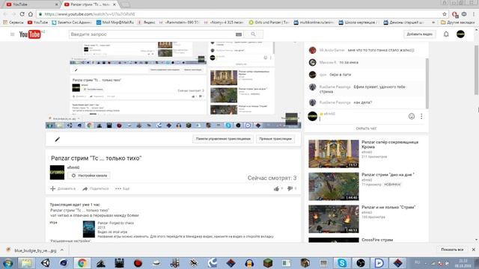Viewport: 479px width, 269px height.
Task: Open the Windows Start button
Action: [8, 263]
